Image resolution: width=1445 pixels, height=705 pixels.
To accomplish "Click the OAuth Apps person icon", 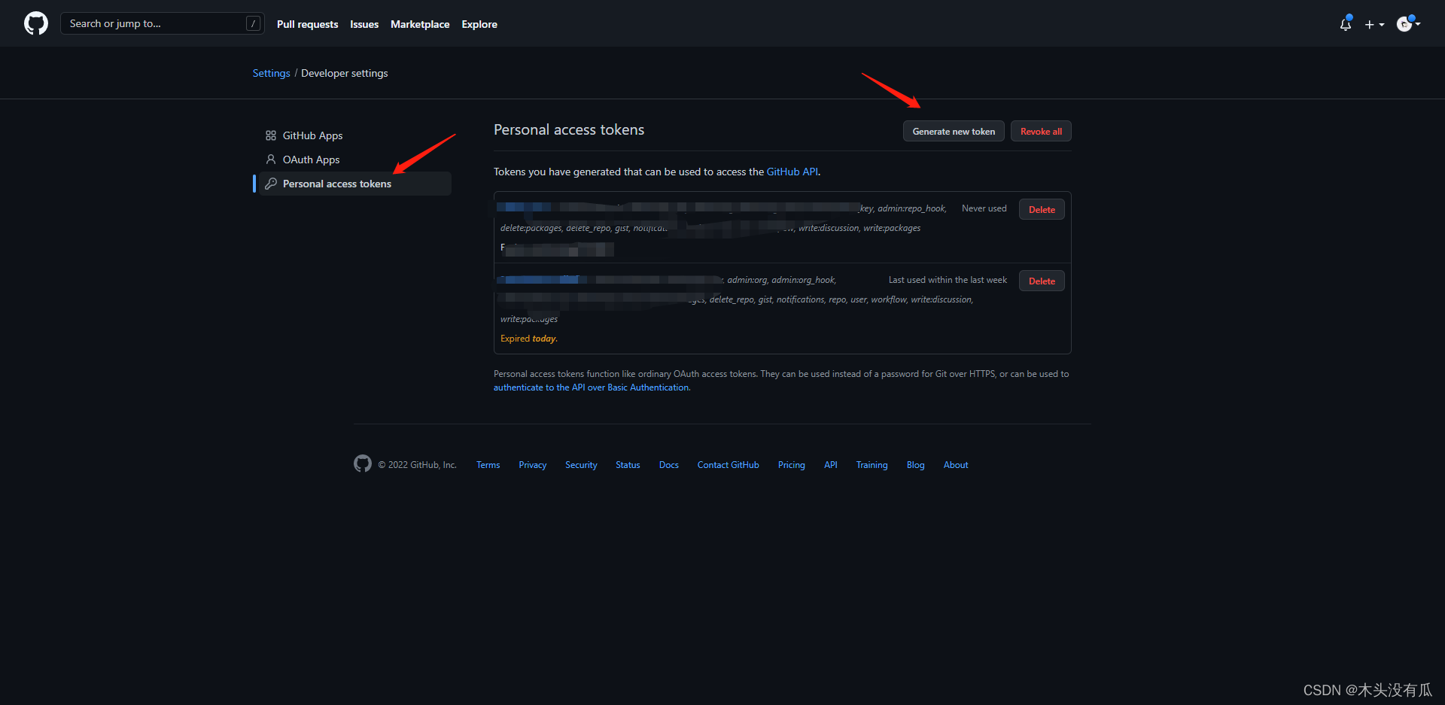I will coord(271,159).
